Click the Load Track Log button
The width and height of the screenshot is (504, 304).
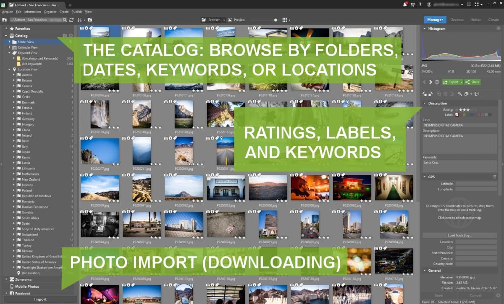(459, 235)
